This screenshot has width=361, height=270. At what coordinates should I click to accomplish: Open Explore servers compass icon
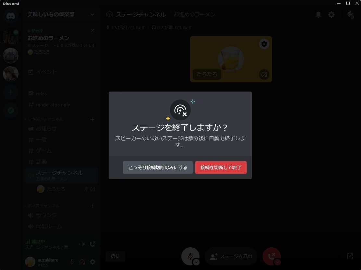[11, 111]
